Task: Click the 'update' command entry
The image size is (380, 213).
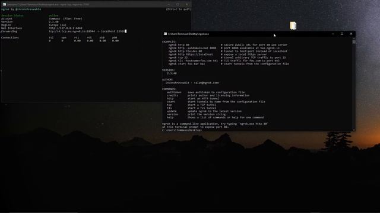Action: click(x=172, y=111)
